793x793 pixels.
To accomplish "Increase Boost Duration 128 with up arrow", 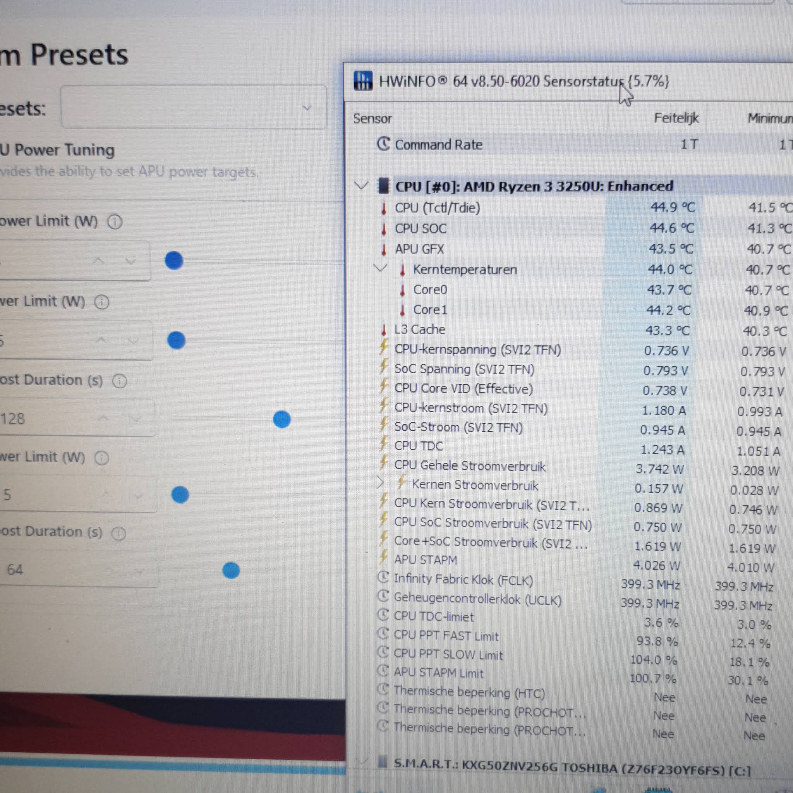I will 104,418.
